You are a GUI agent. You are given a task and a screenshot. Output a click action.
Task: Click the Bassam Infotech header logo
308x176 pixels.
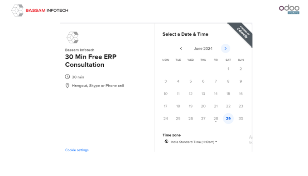[x=40, y=10]
